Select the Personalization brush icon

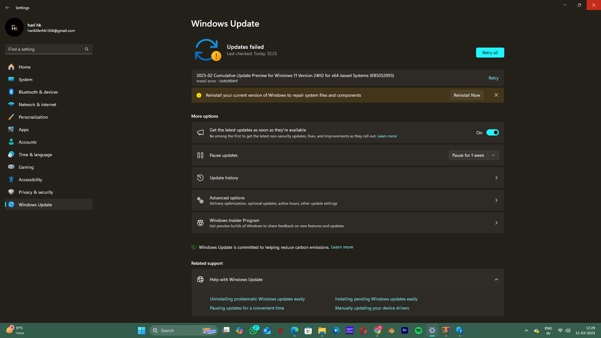(11, 117)
